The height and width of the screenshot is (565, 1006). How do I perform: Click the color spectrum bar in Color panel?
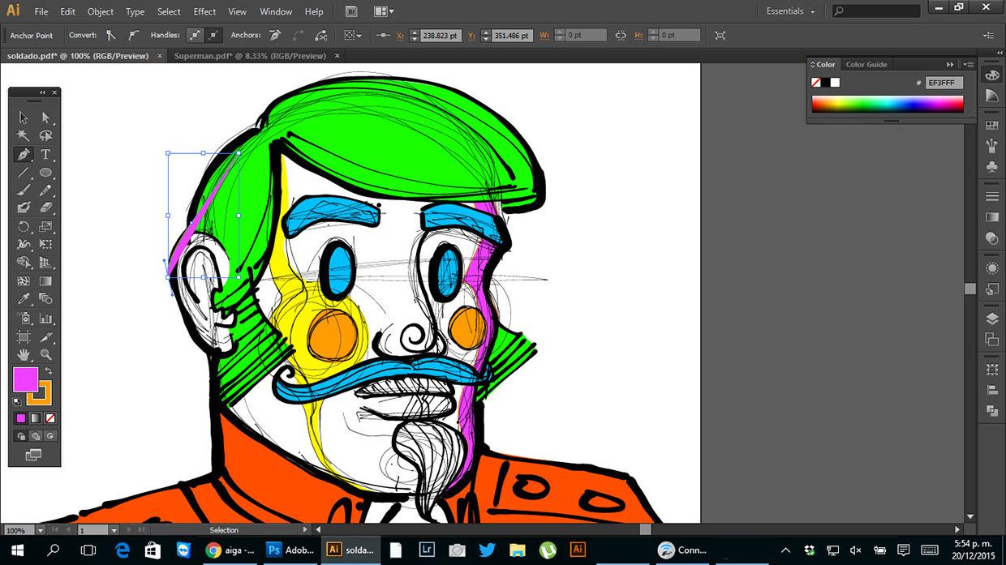tap(888, 104)
